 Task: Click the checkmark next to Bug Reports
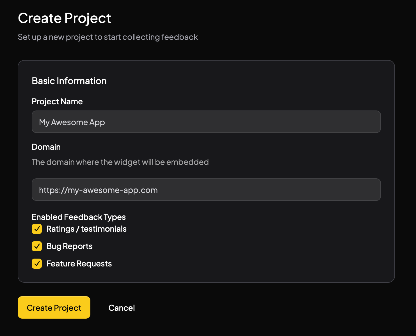tap(36, 246)
